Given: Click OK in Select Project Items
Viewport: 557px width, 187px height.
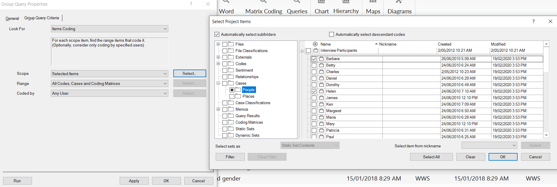Looking at the screenshot, I should coord(503,157).
